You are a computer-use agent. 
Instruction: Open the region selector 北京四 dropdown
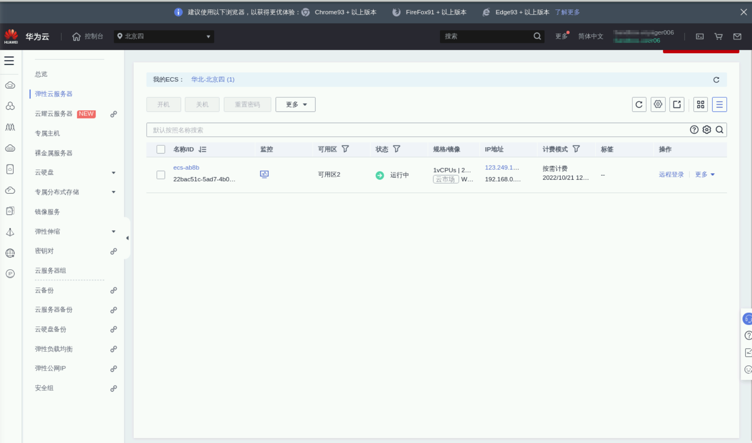164,36
